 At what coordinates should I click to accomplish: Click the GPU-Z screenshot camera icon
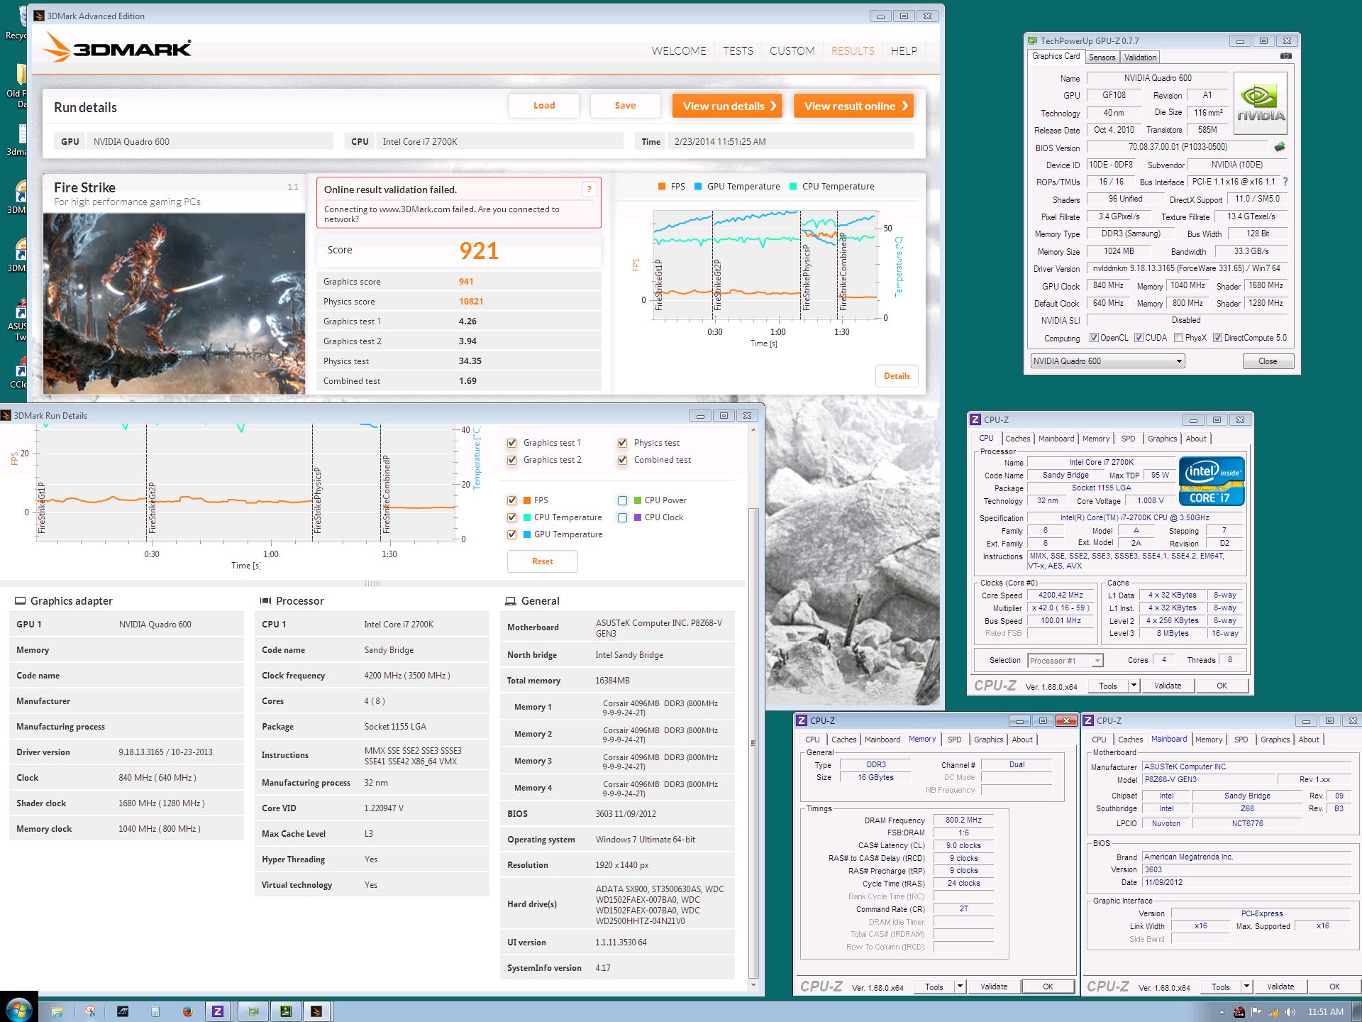click(x=1285, y=56)
